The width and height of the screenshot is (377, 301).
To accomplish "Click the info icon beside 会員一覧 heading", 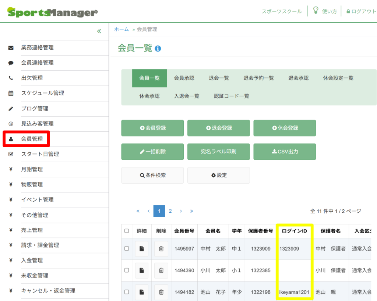I will coord(158,49).
